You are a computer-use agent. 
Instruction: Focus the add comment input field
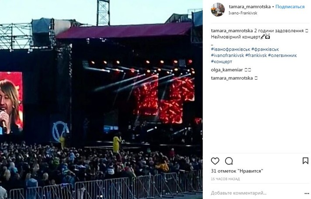point(256,193)
